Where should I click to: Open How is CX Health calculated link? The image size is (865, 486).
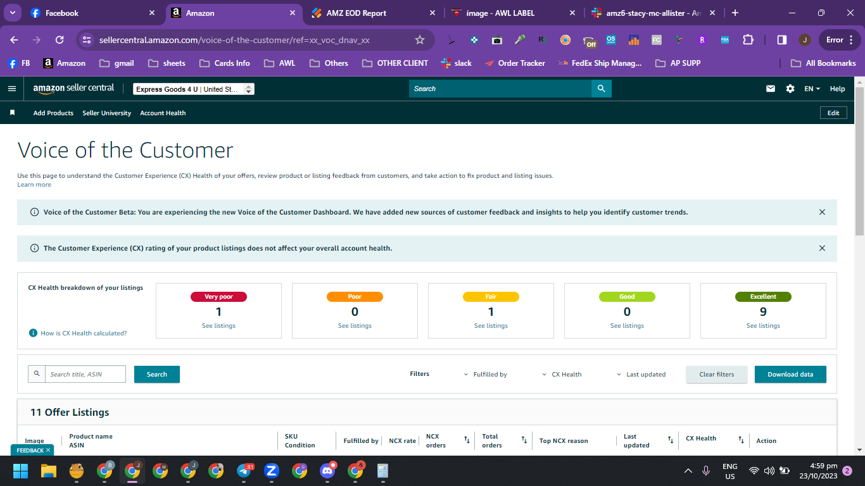pos(84,333)
